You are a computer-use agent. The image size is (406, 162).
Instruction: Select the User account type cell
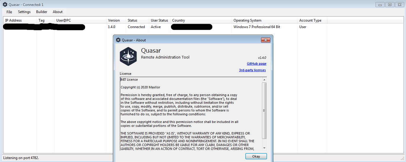303,27
